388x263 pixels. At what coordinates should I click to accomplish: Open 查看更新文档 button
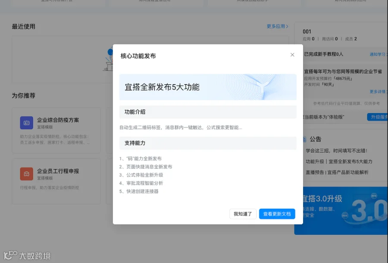point(277,214)
